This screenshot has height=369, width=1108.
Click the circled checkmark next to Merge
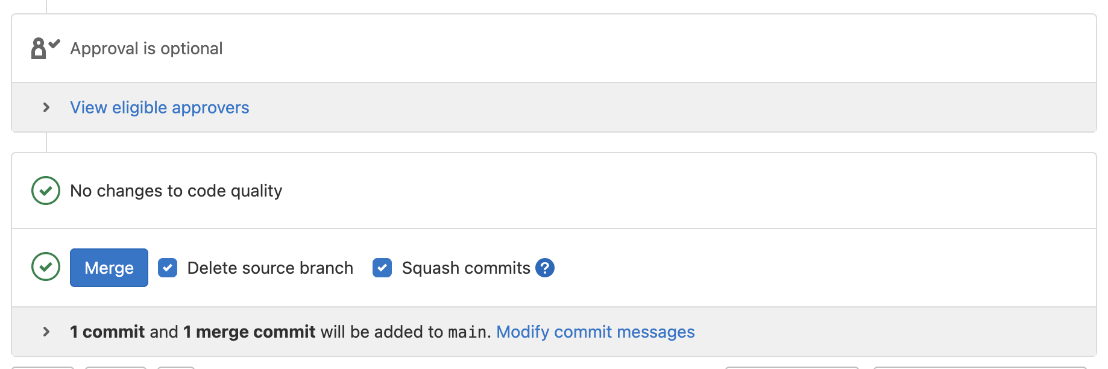(45, 267)
